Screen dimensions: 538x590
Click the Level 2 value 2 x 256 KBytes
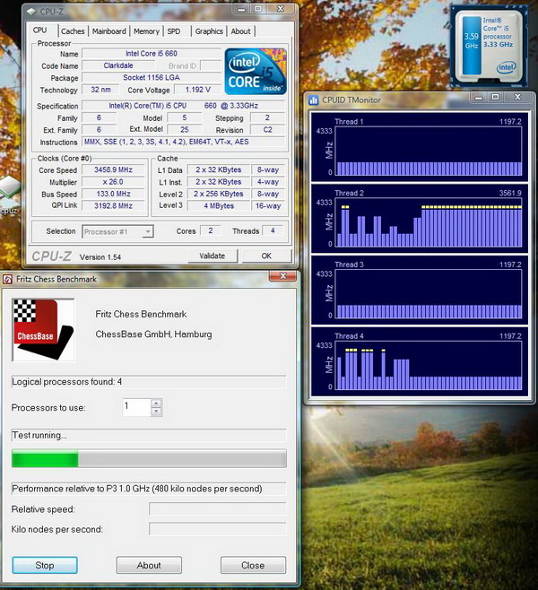click(219, 194)
